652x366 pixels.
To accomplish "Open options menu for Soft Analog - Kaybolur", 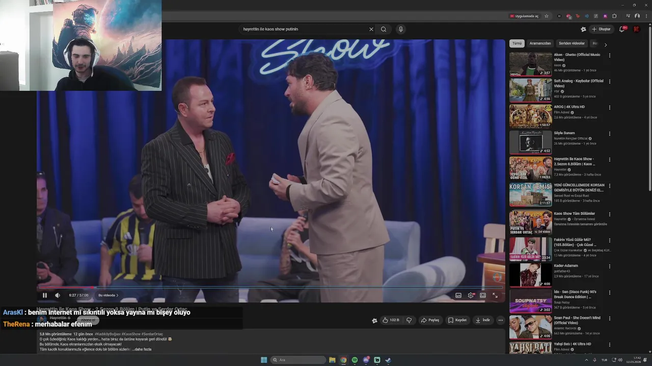I will (609, 81).
